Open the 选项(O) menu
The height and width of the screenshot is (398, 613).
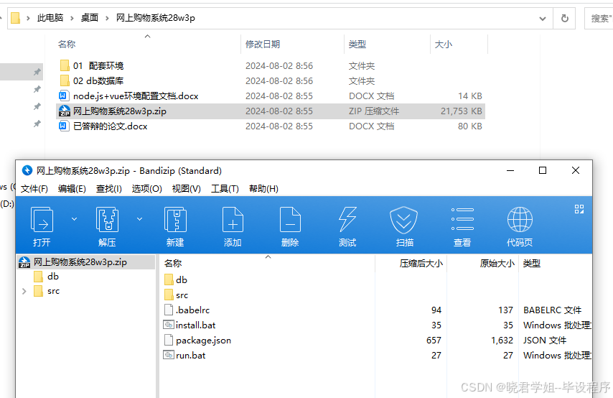click(147, 189)
